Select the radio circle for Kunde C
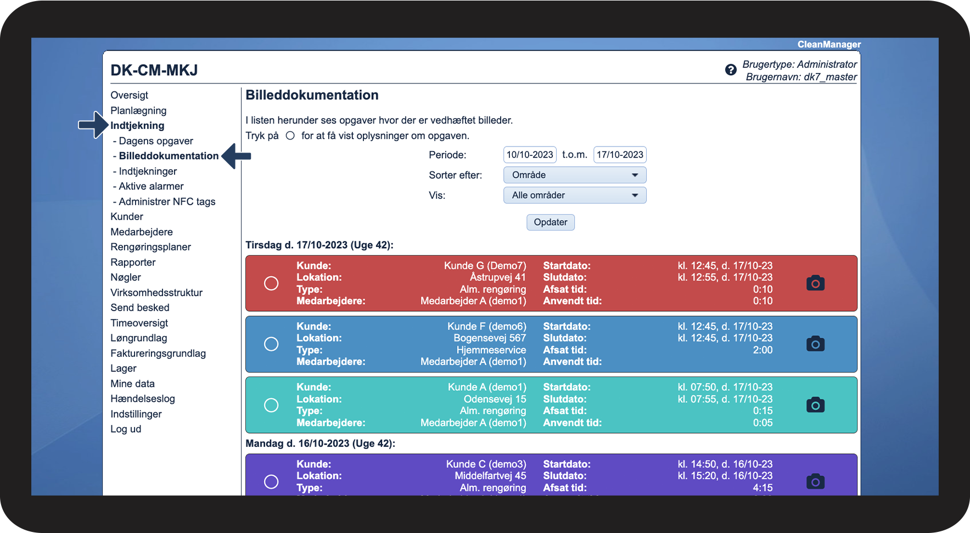Image resolution: width=970 pixels, height=533 pixels. (271, 481)
